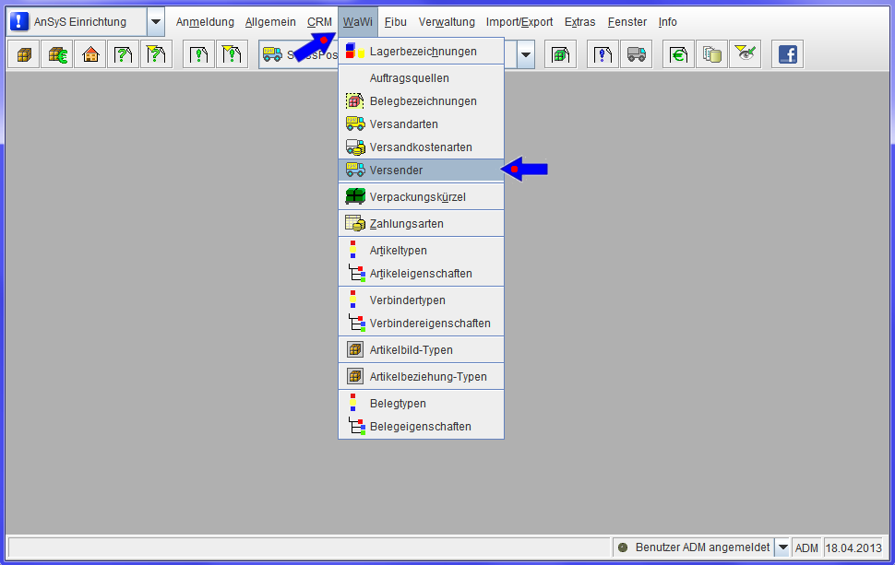Click the gray delivery truck toolbar icon

tap(636, 55)
